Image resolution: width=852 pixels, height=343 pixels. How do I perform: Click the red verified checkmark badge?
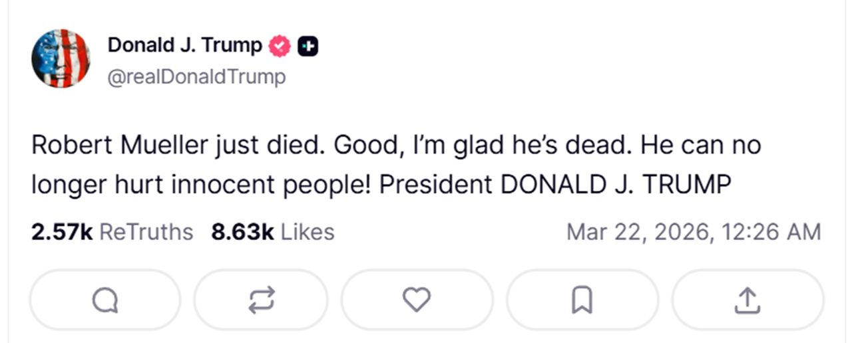280,46
